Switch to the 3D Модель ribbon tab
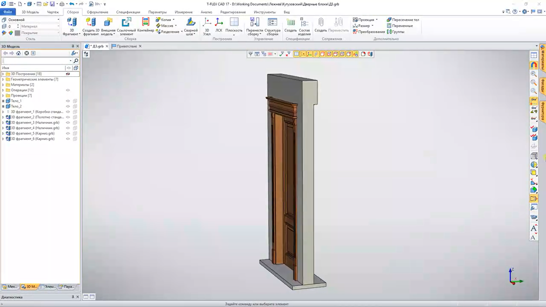This screenshot has width=546, height=307. pyautogui.click(x=30, y=12)
